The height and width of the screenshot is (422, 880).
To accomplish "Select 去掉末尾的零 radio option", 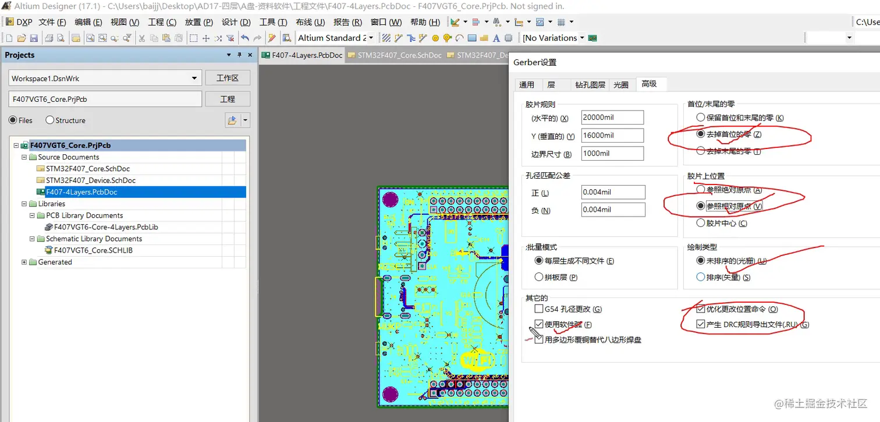I will [x=701, y=151].
